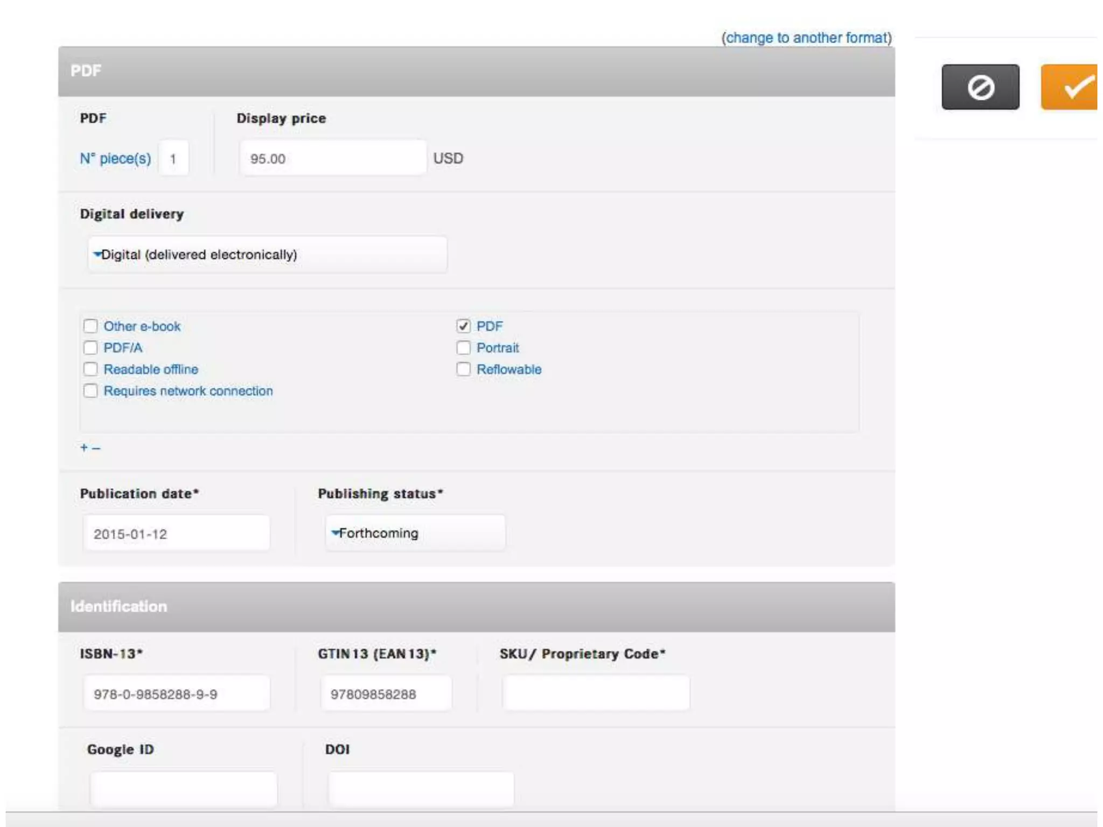Click the change to another format link
1103x827 pixels.
click(x=806, y=38)
